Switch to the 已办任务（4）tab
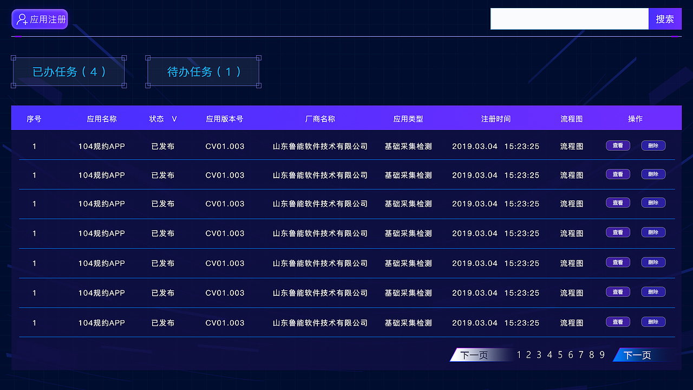Viewport: 693px width, 390px height. tap(68, 71)
